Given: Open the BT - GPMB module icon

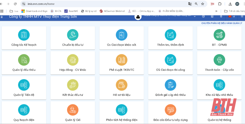Looking at the screenshot, I should tap(219, 35).
